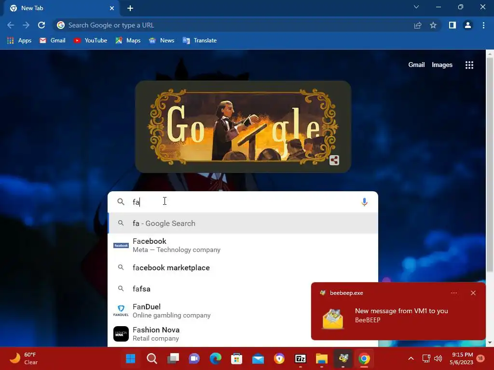Open the notification count badge 18
The width and height of the screenshot is (494, 370).
(480, 358)
